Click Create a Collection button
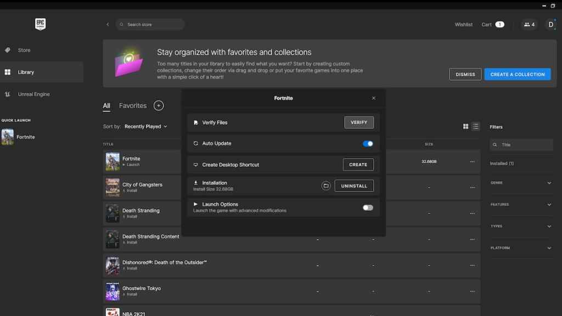The height and width of the screenshot is (316, 562). tap(518, 74)
